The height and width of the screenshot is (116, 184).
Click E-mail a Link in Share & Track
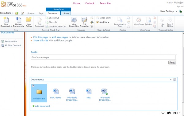pyautogui.click(x=104, y=18)
